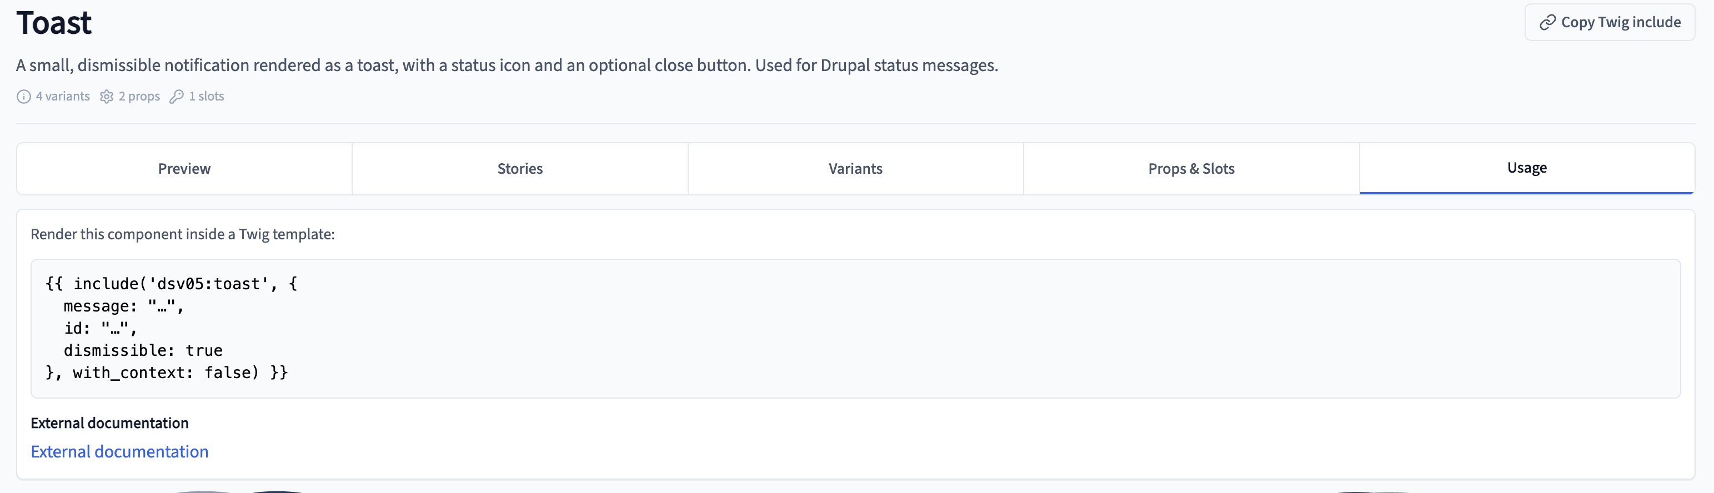This screenshot has height=493, width=1714.
Task: Click the '4 variants' label
Action: pos(63,97)
